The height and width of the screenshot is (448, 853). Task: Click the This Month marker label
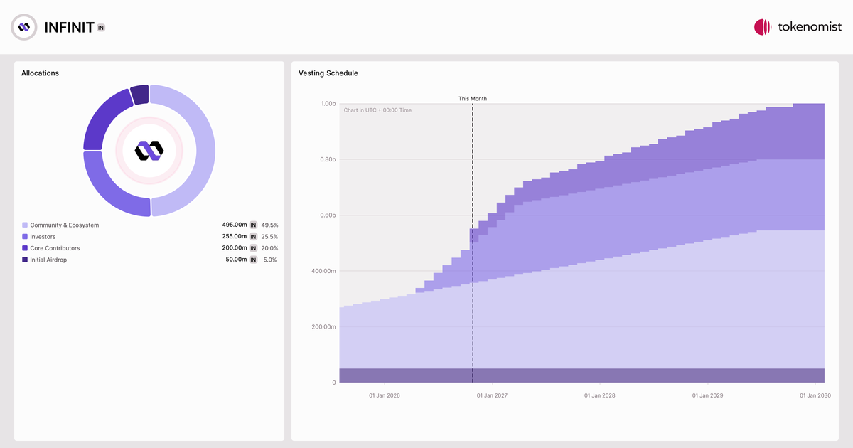pyautogui.click(x=473, y=99)
